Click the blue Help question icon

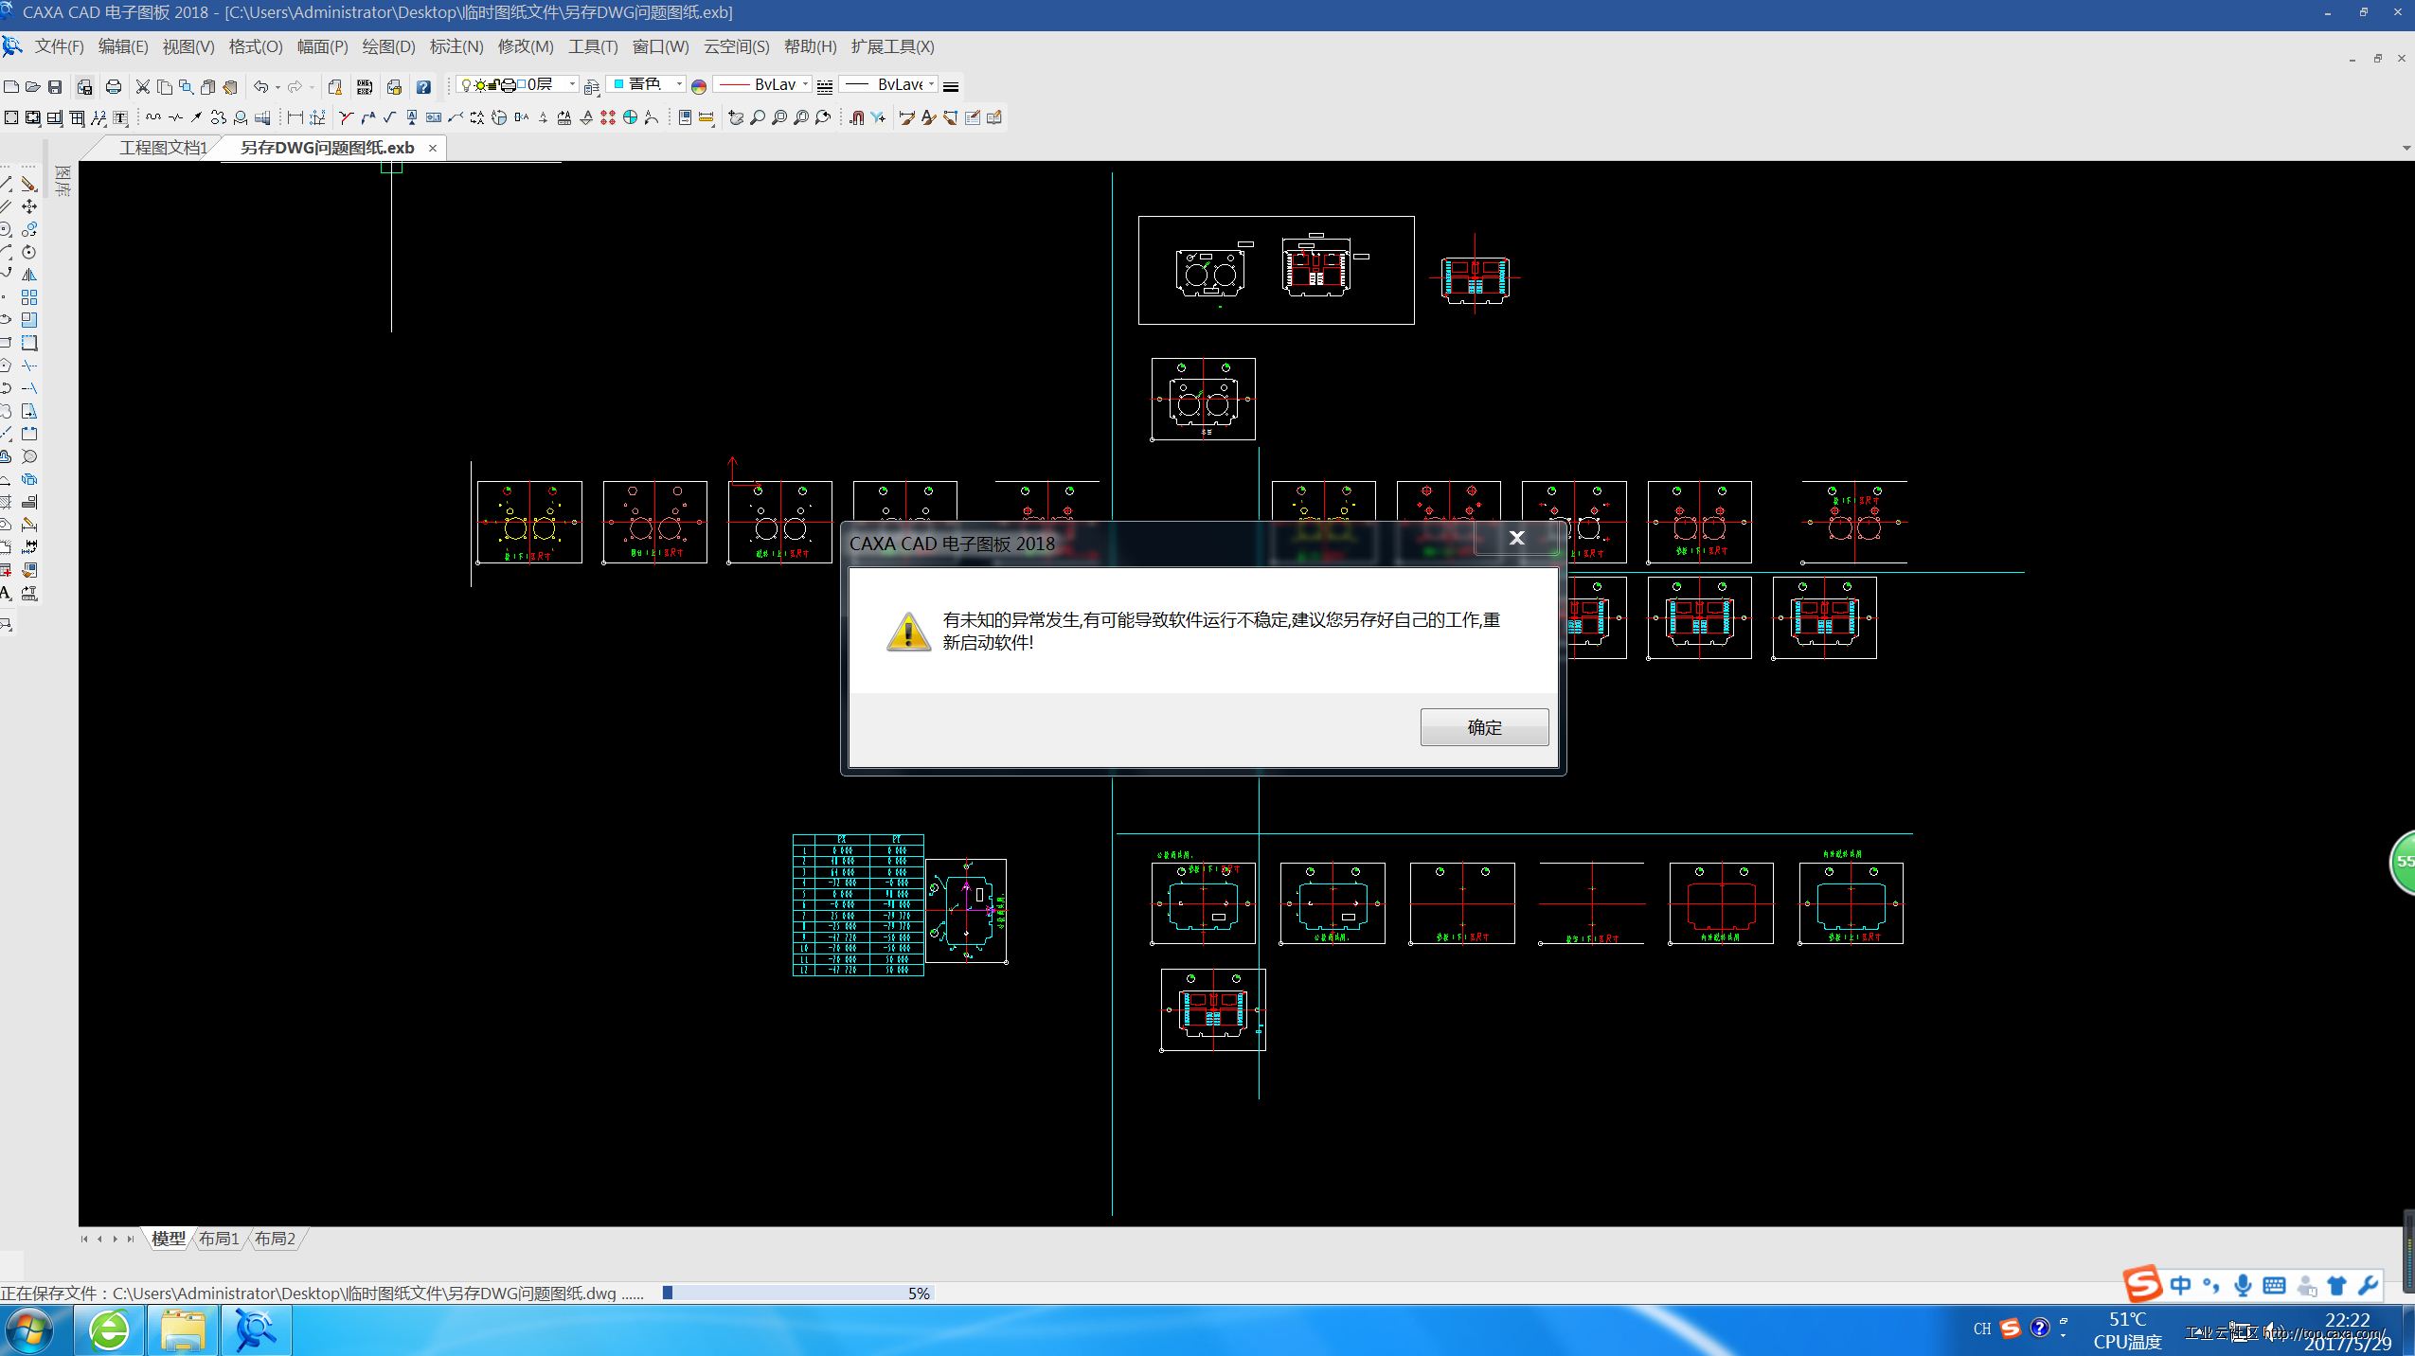pos(423,87)
